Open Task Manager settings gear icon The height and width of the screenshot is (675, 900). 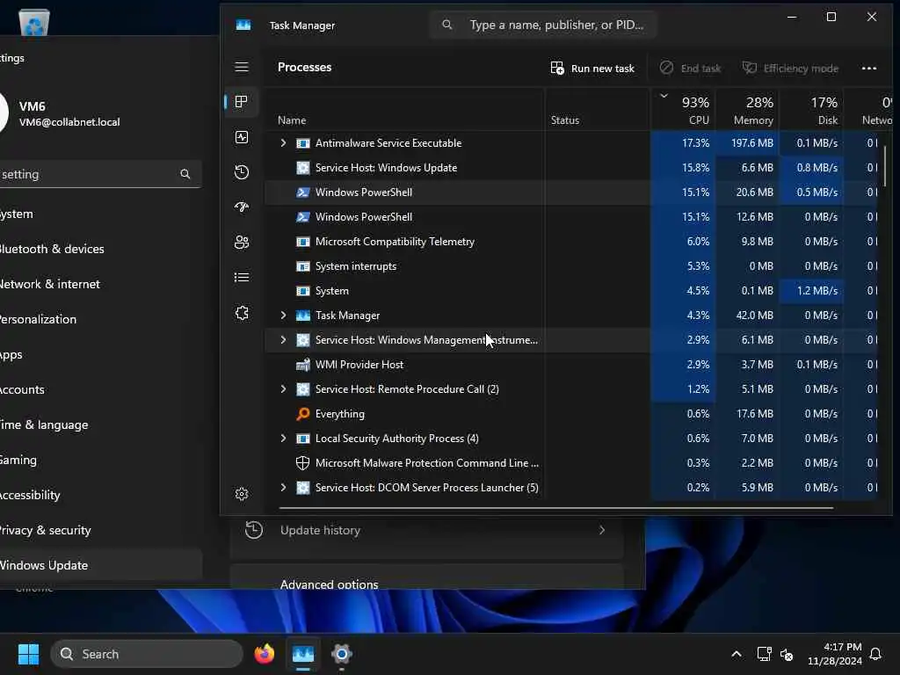[242, 494]
